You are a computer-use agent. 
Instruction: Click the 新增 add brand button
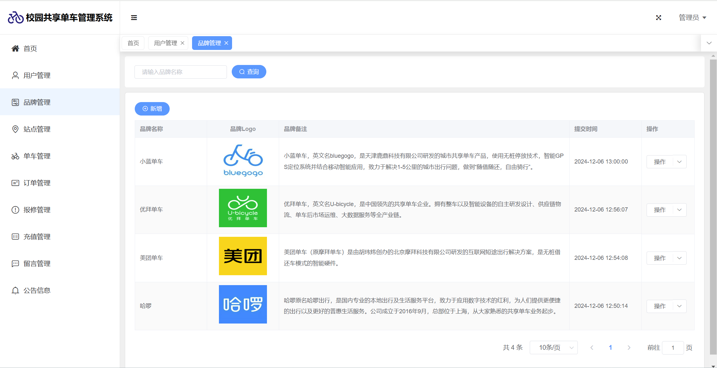tap(152, 109)
